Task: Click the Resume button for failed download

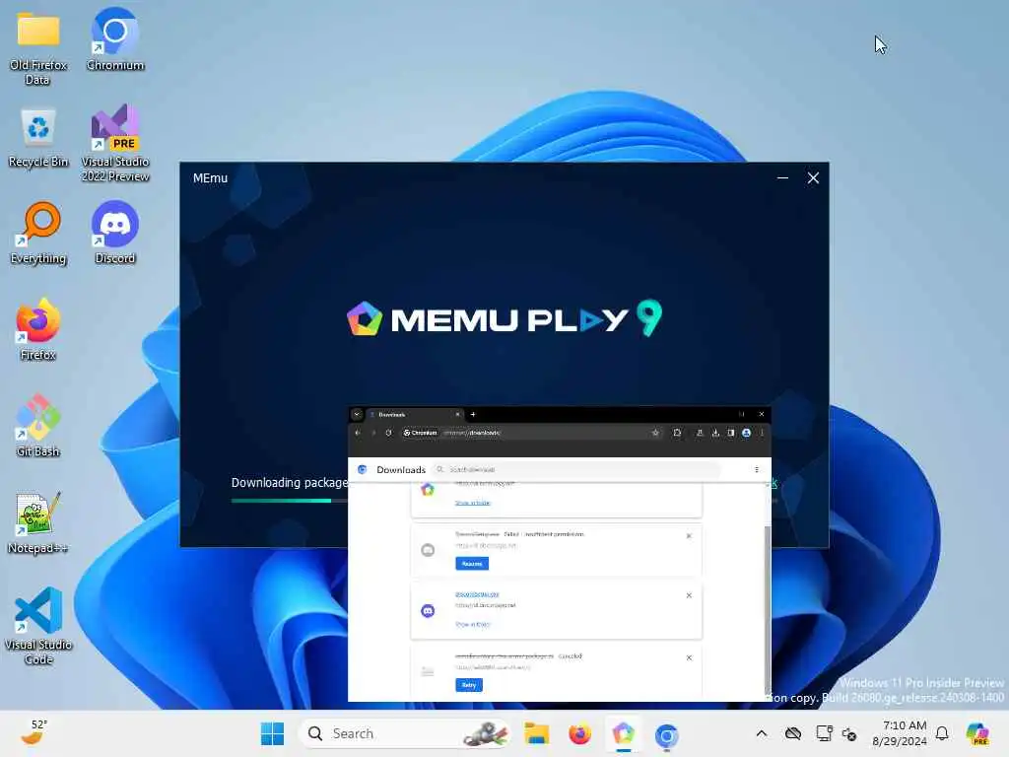Action: click(472, 563)
